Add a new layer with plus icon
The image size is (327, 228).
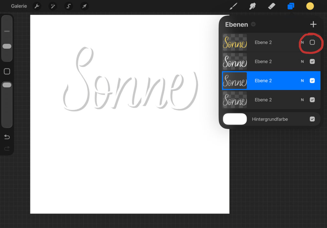313,24
